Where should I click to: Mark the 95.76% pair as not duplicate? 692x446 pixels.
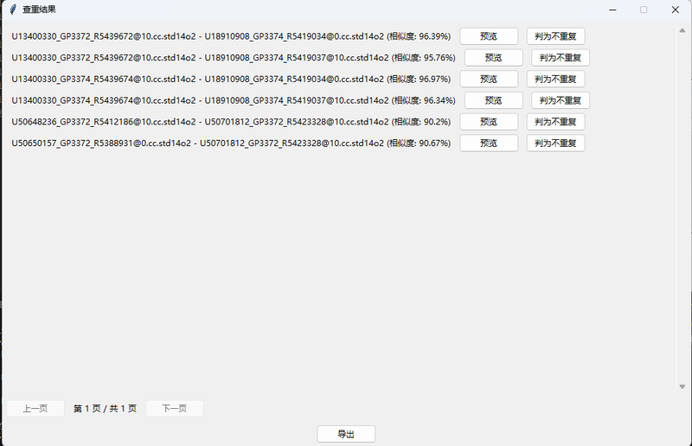click(x=561, y=58)
